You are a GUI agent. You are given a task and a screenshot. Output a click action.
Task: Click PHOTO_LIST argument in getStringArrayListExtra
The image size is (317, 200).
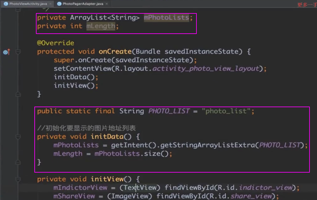point(280,145)
